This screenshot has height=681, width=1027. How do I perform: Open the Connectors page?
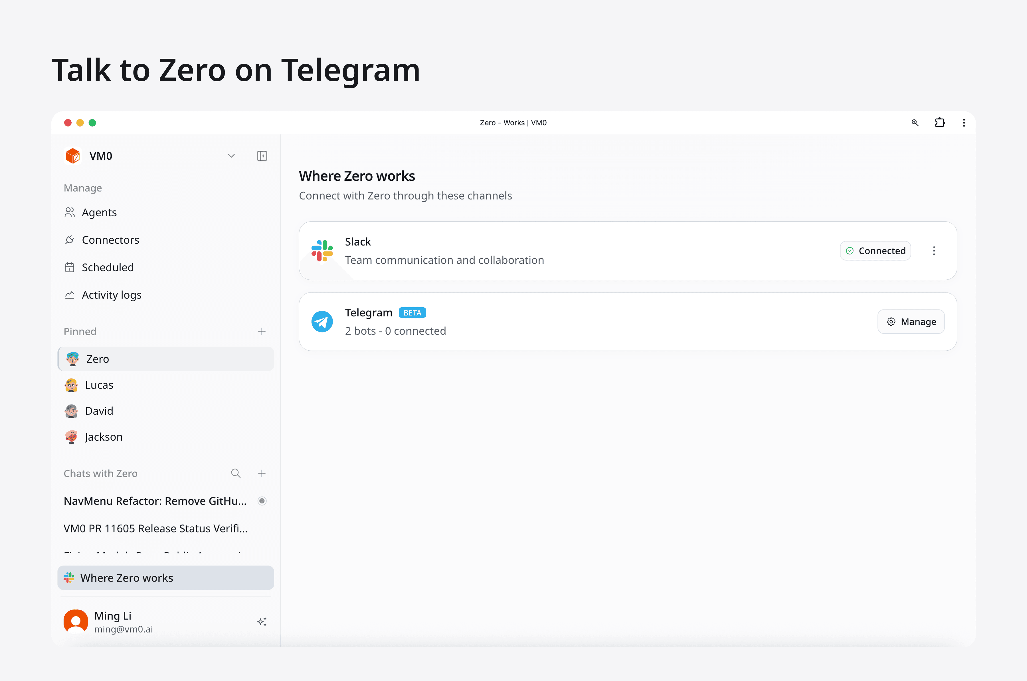[110, 240]
